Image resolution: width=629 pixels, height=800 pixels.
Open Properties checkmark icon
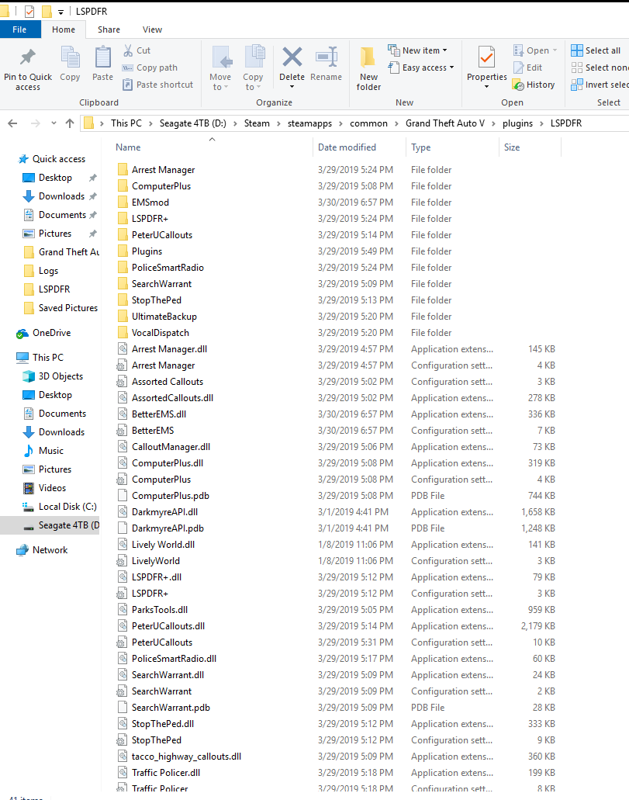486,57
